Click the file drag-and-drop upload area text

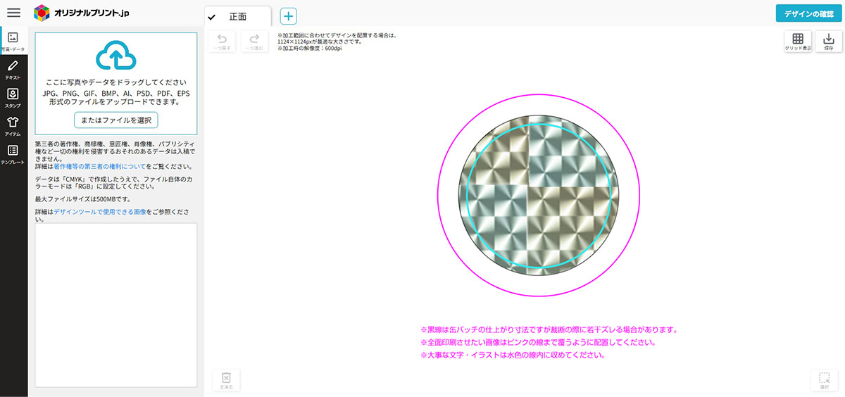pyautogui.click(x=116, y=92)
